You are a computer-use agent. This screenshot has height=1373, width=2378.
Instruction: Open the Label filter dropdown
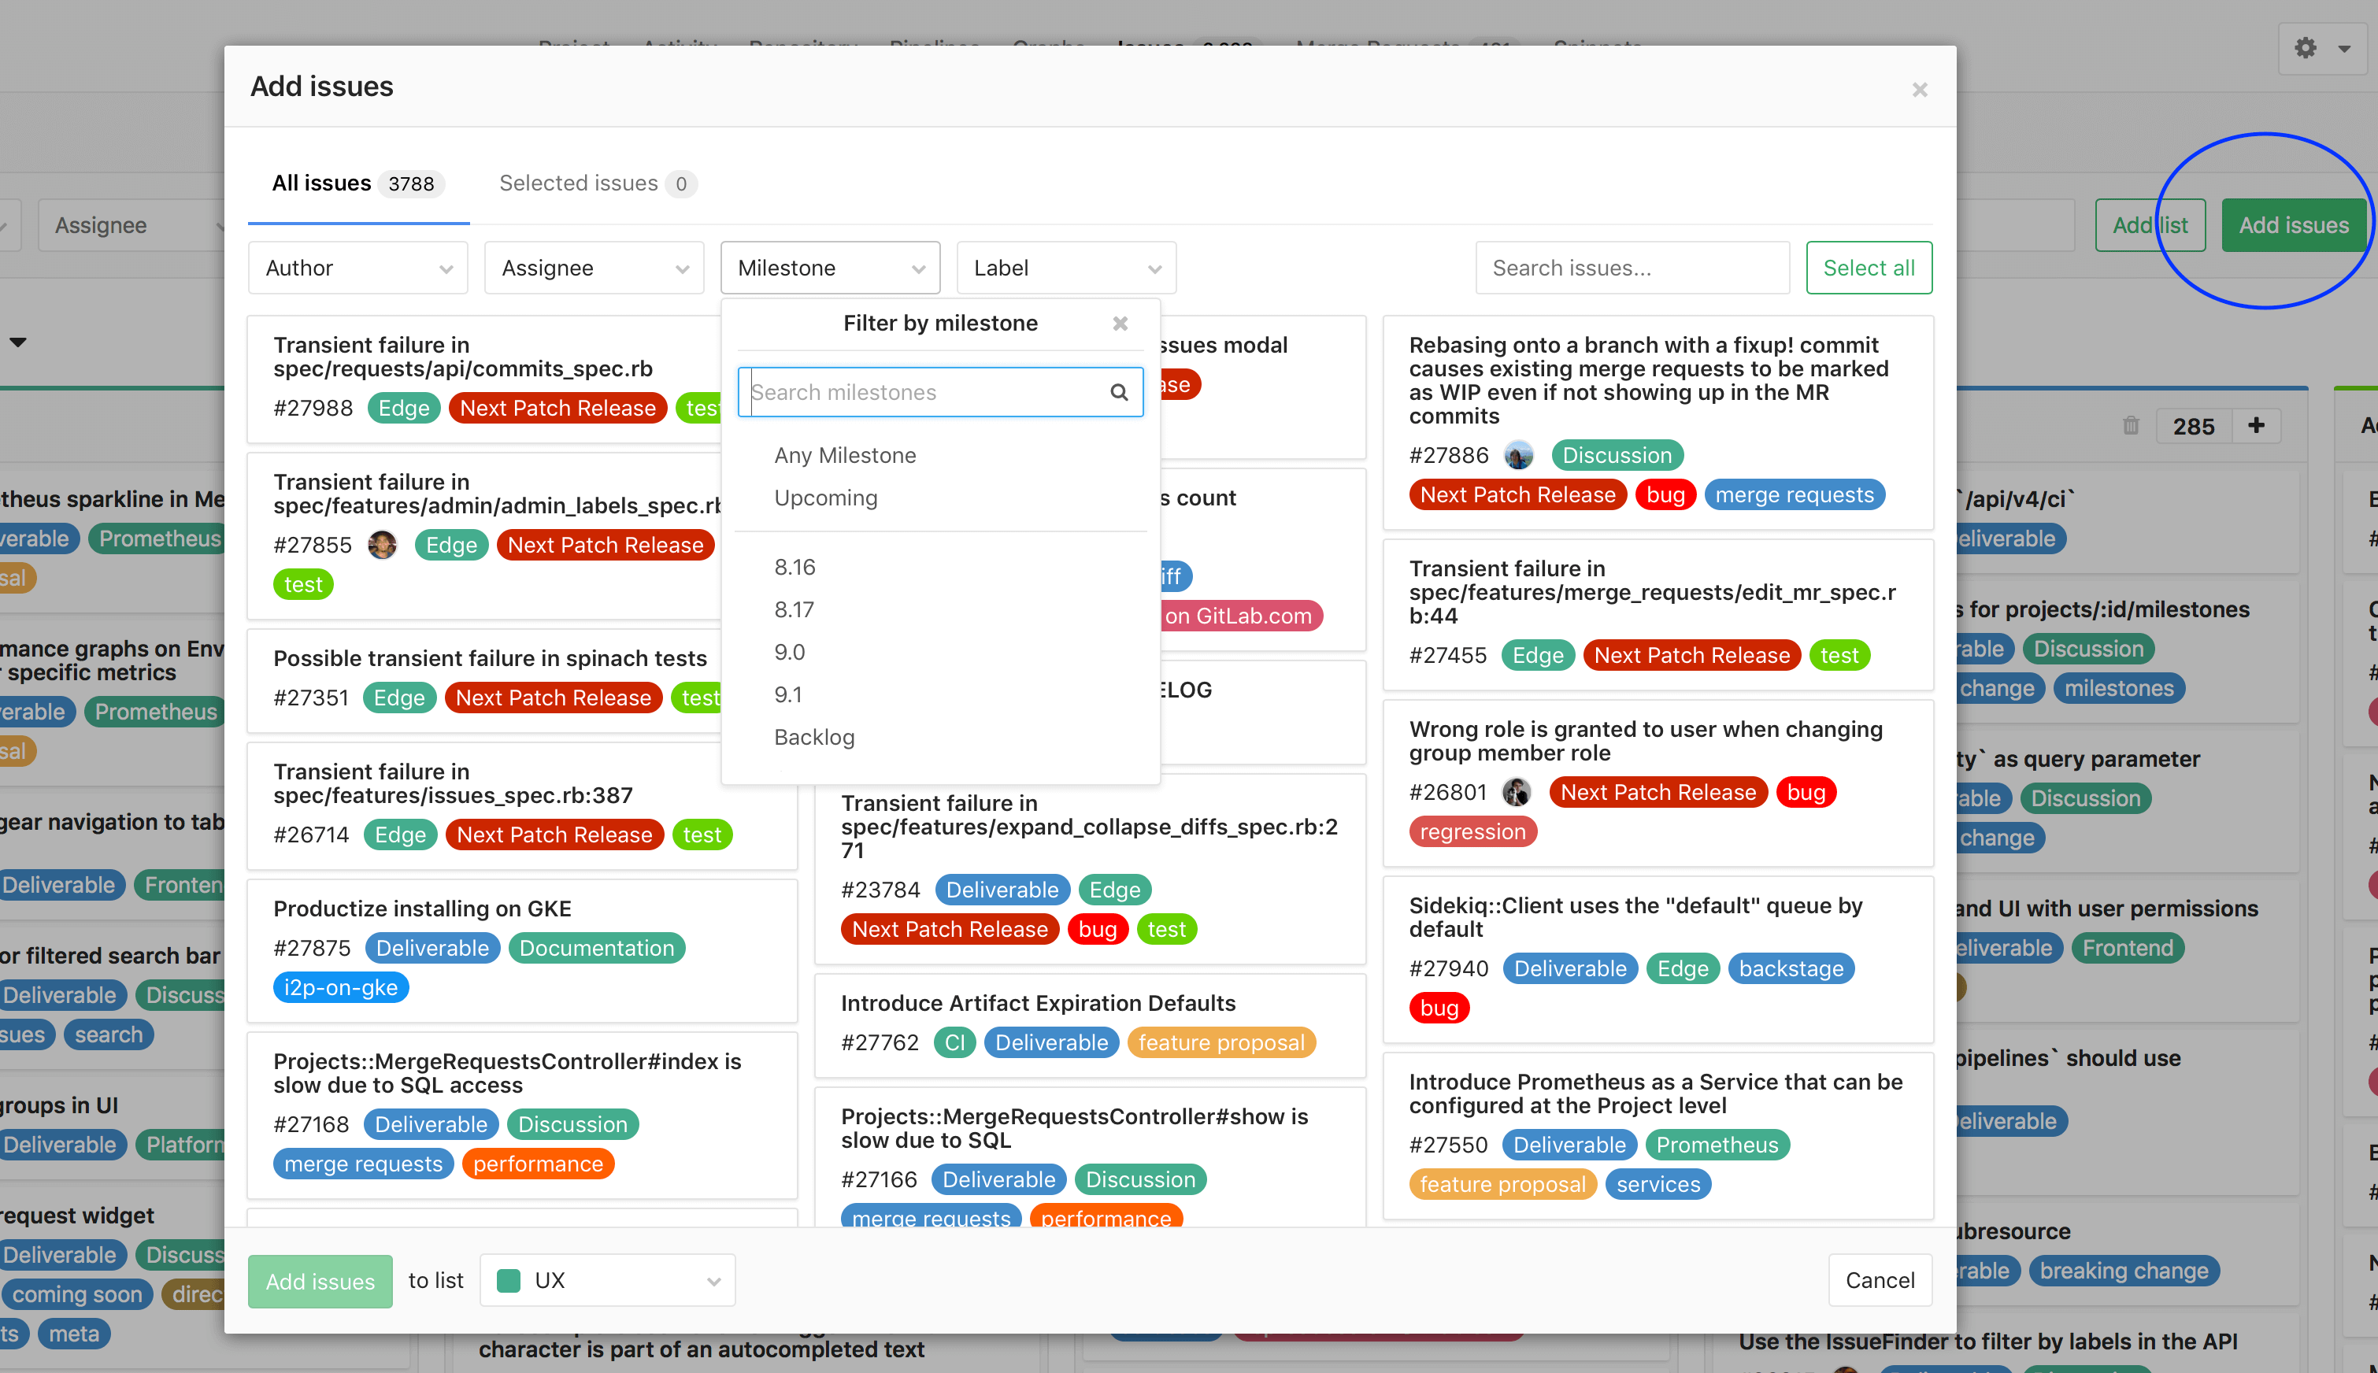point(1062,268)
